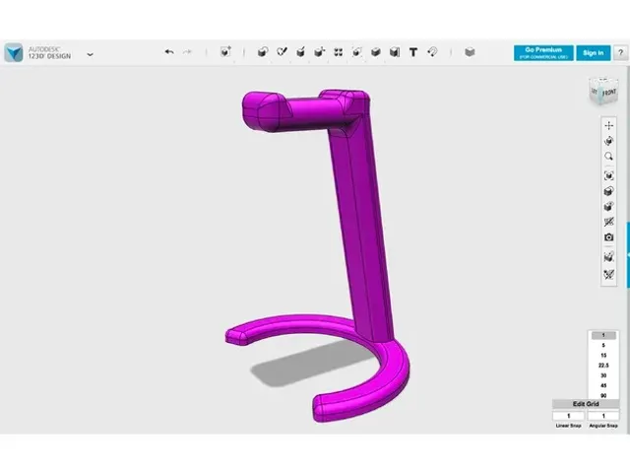Screen dimensions: 630x473
Task: Open the Construct tool menu
Action: click(300, 52)
